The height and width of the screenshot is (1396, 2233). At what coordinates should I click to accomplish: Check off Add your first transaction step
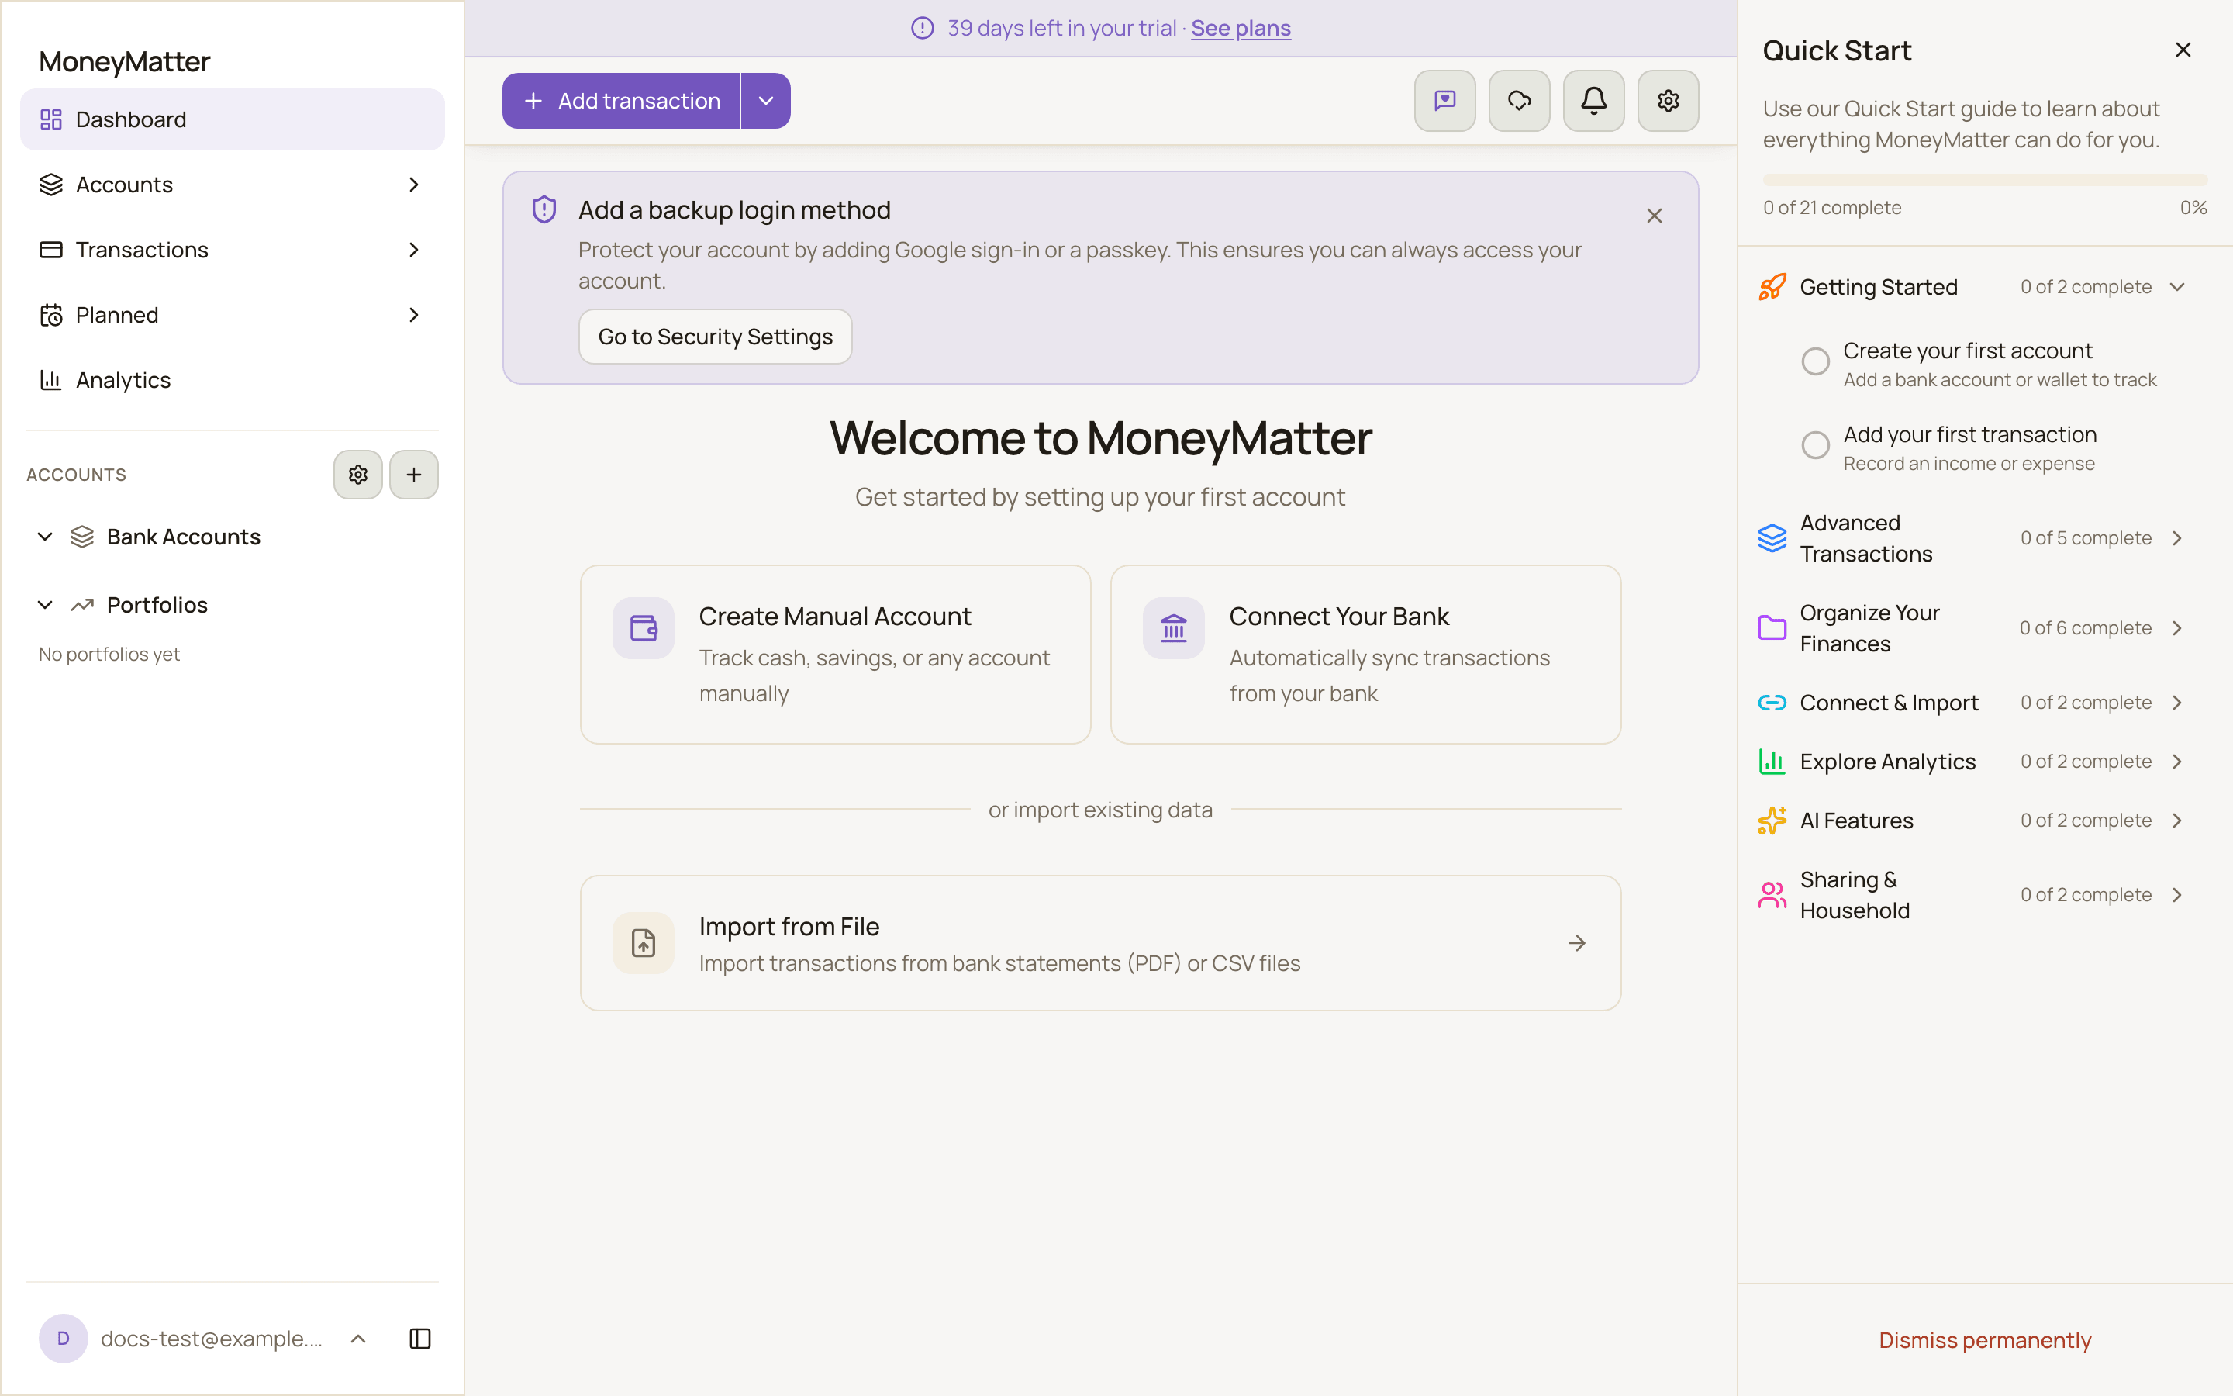click(x=1815, y=445)
